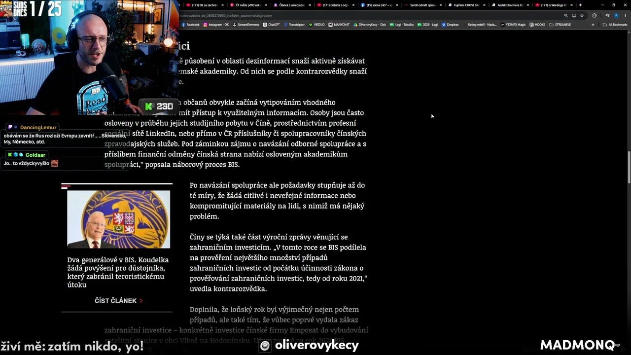This screenshot has width=631, height=355.
Task: Click the "oliverovykecy" Instagram handle overlay
Action: (316, 346)
